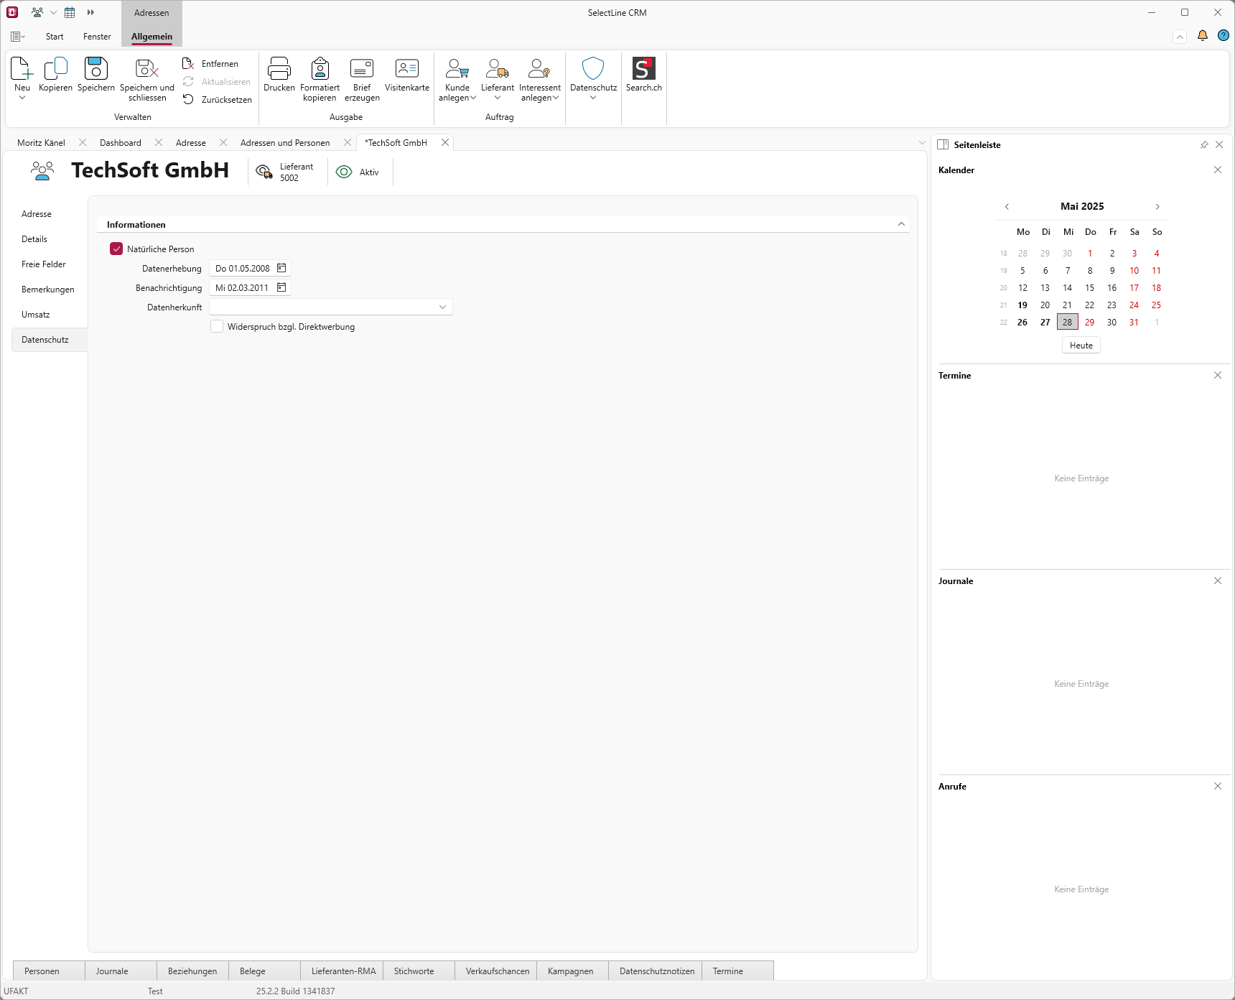Click the Drucken printer icon
1235x1000 pixels.
(279, 70)
